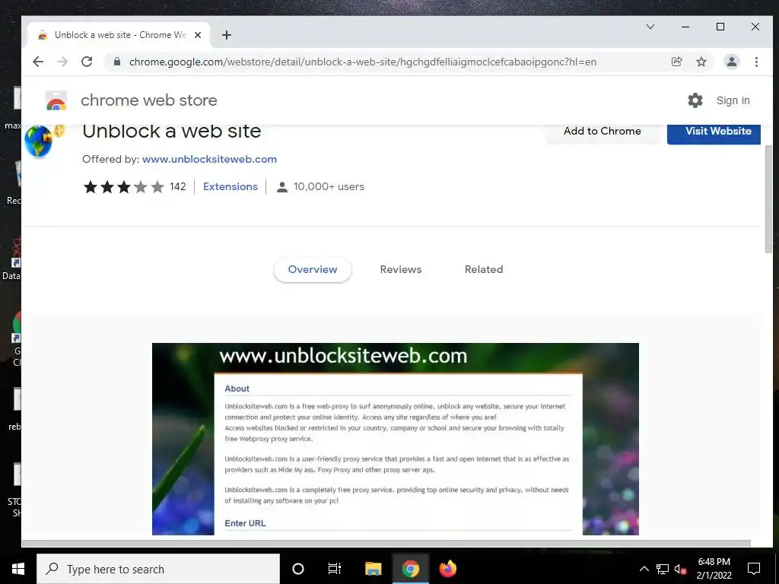Click the 142 ratings count
Image resolution: width=779 pixels, height=584 pixels.
click(177, 187)
